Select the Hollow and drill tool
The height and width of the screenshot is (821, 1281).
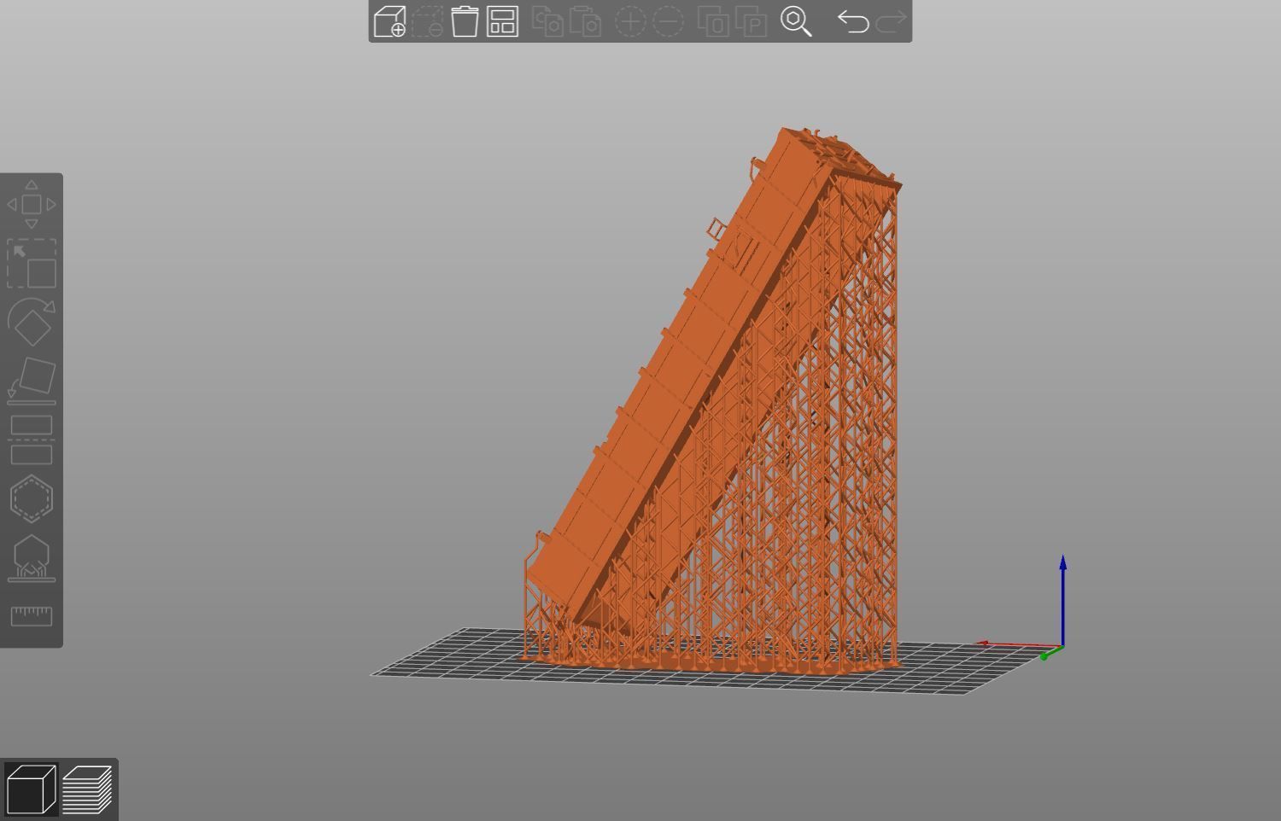pos(32,498)
